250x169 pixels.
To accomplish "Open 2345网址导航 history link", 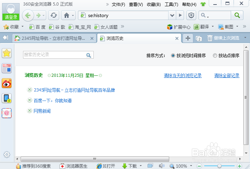I will pyautogui.click(x=74, y=90).
